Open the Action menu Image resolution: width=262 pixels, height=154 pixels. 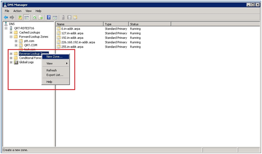[18, 11]
